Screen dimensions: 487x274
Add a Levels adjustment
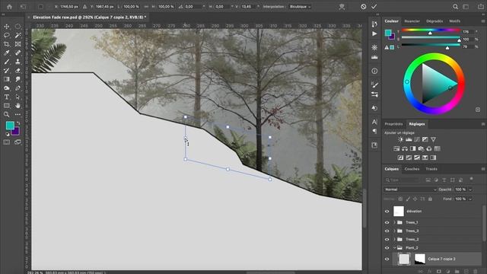coord(409,139)
